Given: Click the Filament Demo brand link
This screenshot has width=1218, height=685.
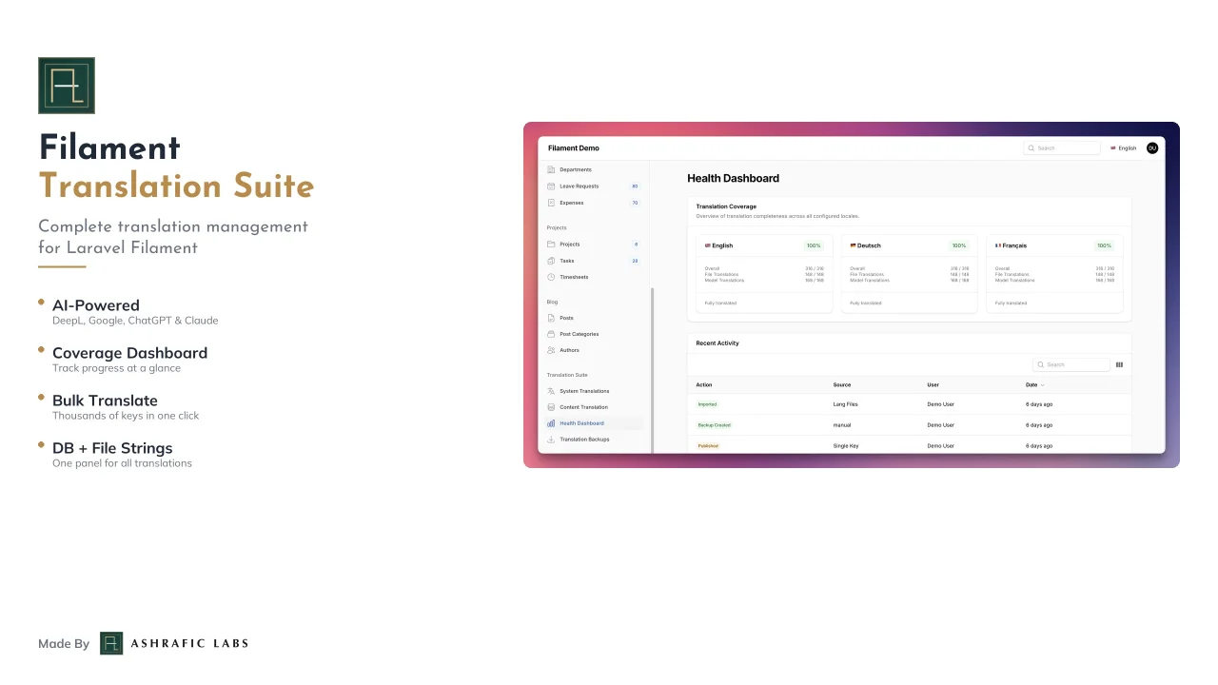Looking at the screenshot, I should tap(574, 148).
